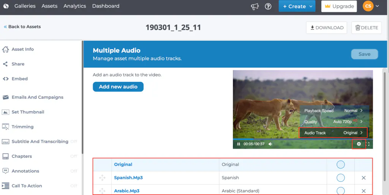This screenshot has height=195, width=389.
Task: Open Quality submenu in player
Action: [334, 122]
